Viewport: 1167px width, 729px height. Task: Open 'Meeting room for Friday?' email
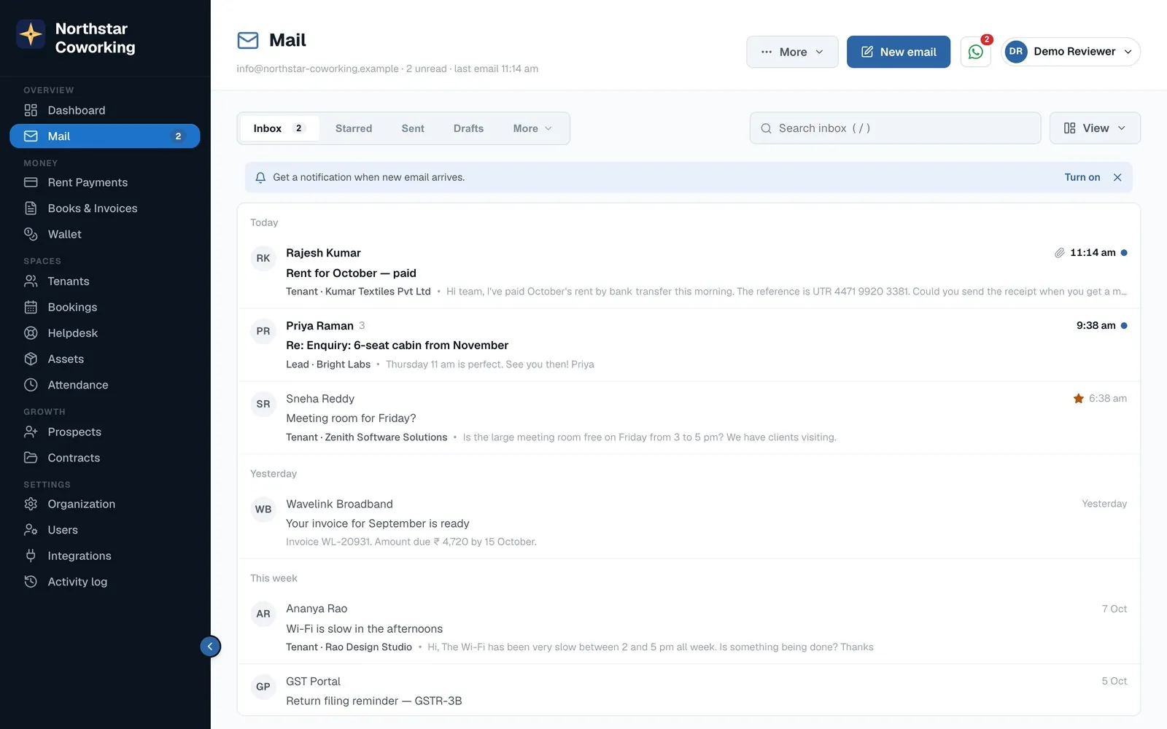tap(689, 418)
